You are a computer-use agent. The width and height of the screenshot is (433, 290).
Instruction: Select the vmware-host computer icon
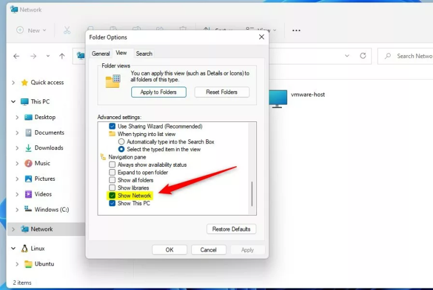pos(278,99)
